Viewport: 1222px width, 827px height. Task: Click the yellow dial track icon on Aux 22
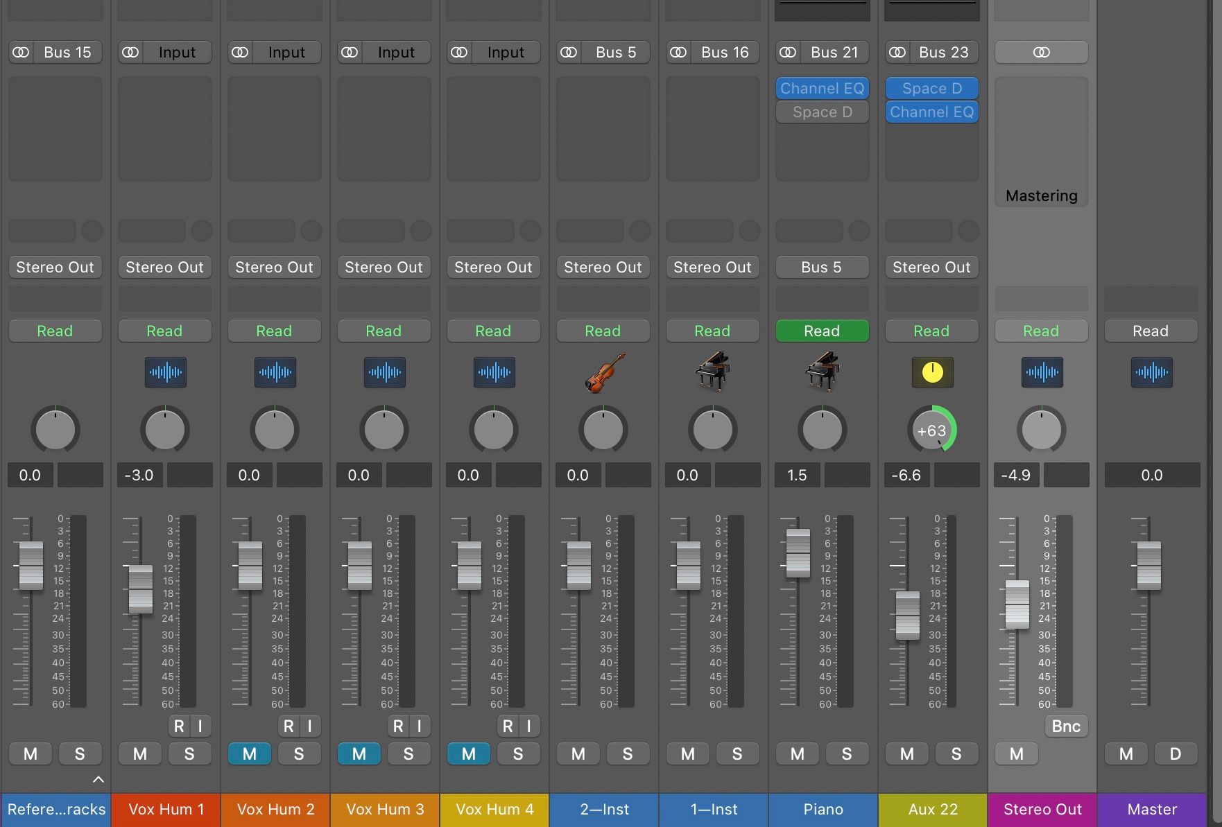pos(931,372)
